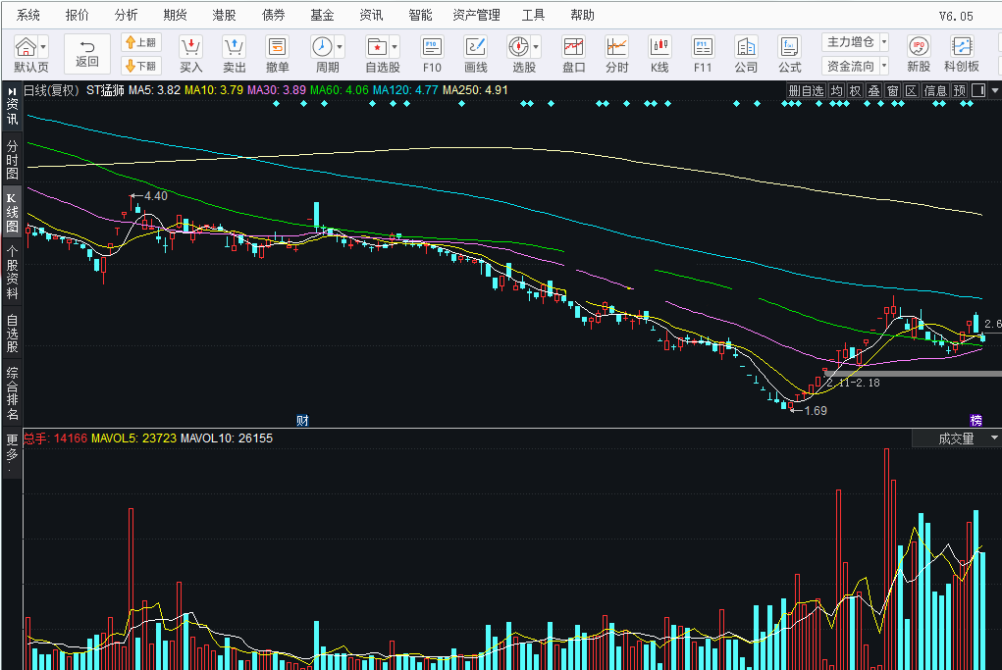Click the 榜 ranking marker on chart

(976, 420)
